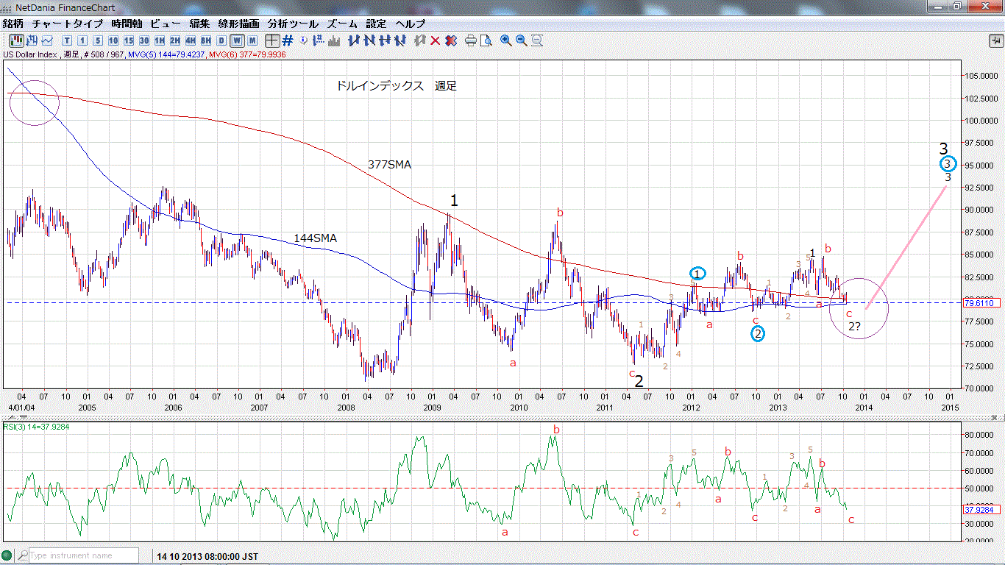Click the 105.000 price axis label
Screen dimensions: 1005x565
point(981,76)
